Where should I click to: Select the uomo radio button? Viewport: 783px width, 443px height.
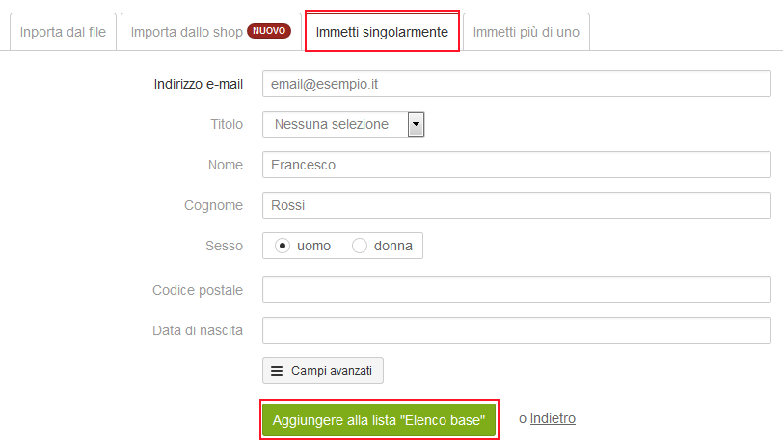(283, 246)
